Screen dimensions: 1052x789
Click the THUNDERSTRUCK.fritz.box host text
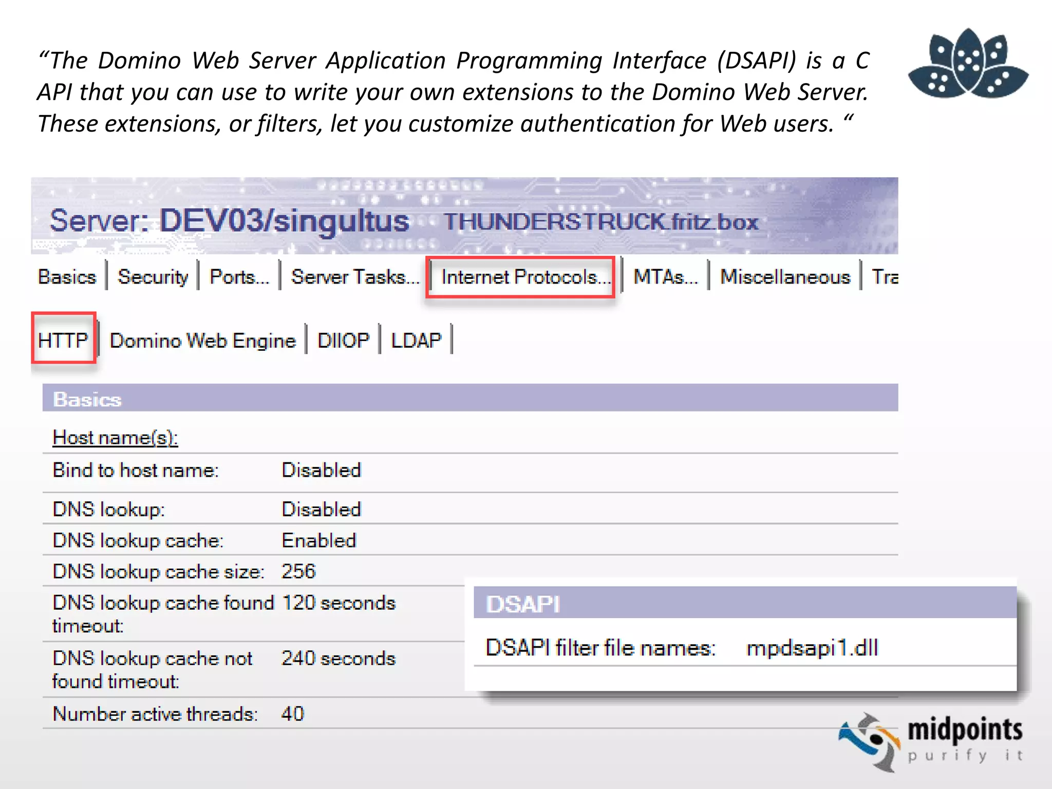602,222
